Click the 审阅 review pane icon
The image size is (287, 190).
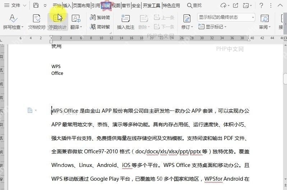click(x=264, y=19)
